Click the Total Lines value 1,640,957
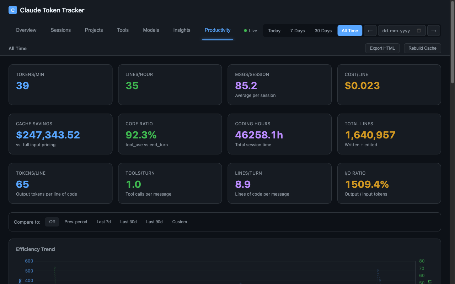The width and height of the screenshot is (455, 284). click(370, 135)
